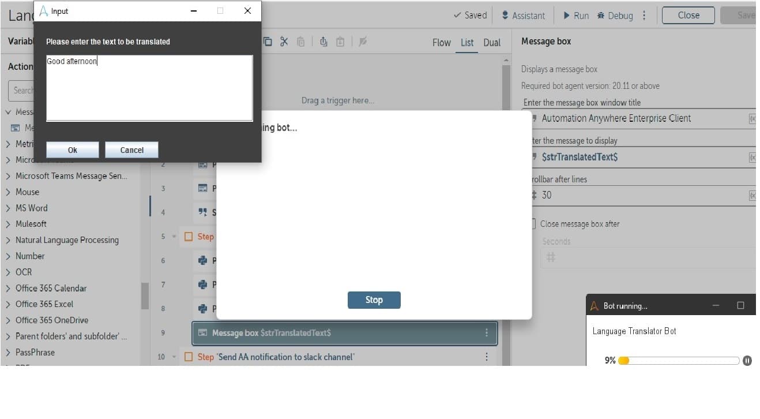Click the bot running progress bar

coord(679,361)
